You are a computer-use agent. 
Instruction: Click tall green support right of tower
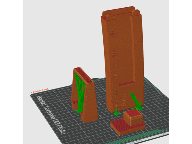135,100
